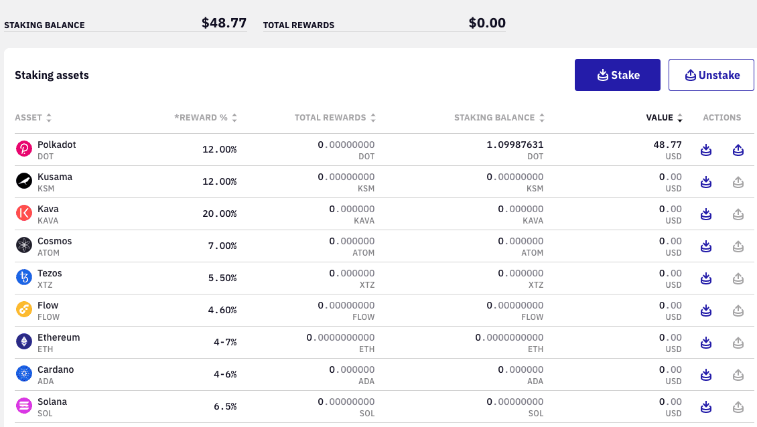Click the Solana asset logo
This screenshot has width=757, height=427.
click(24, 406)
